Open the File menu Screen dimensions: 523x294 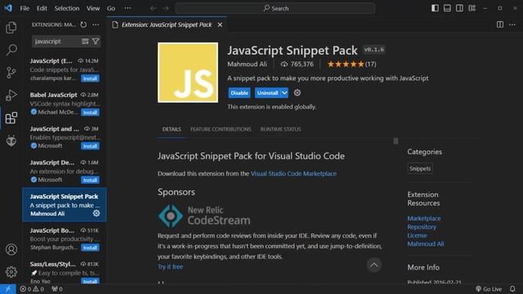[25, 8]
